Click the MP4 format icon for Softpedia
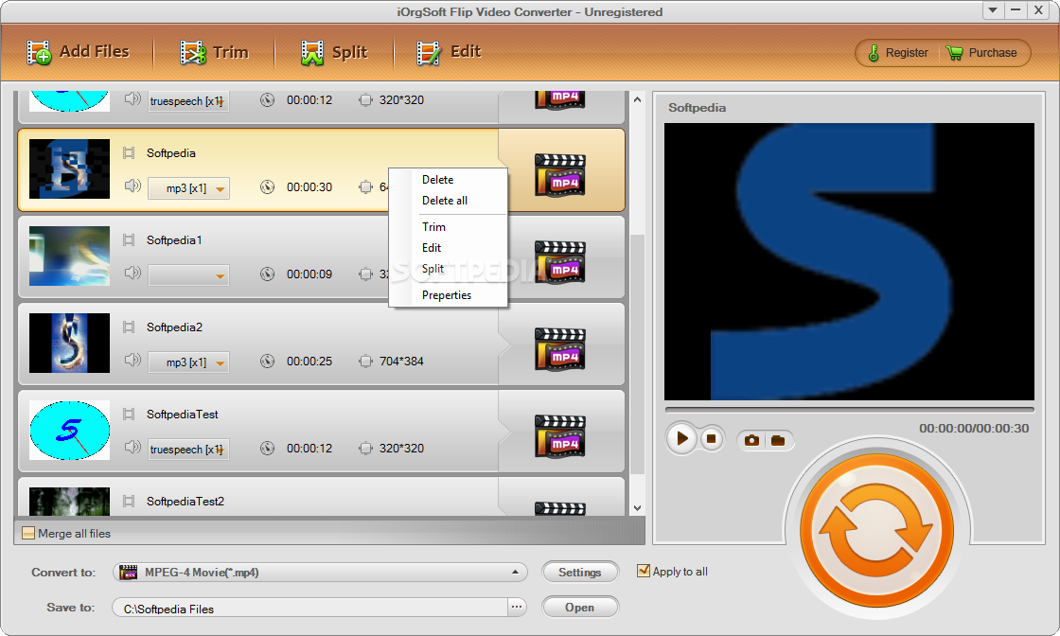The height and width of the screenshot is (636, 1060). coord(559,175)
